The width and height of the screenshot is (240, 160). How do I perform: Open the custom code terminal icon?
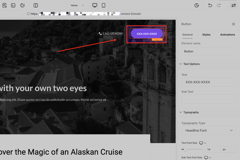13,5
